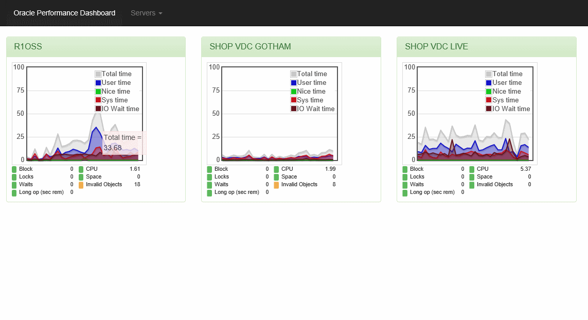588x320 pixels.
Task: Click the Sys time swatch in LIVE legend
Action: tap(489, 100)
